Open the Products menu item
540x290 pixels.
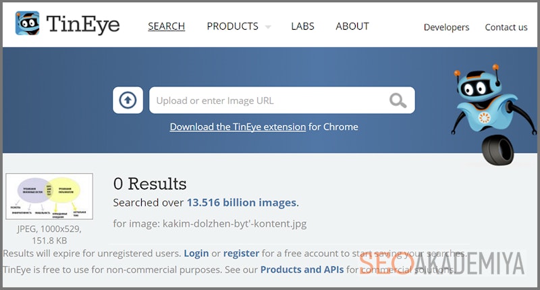(232, 26)
